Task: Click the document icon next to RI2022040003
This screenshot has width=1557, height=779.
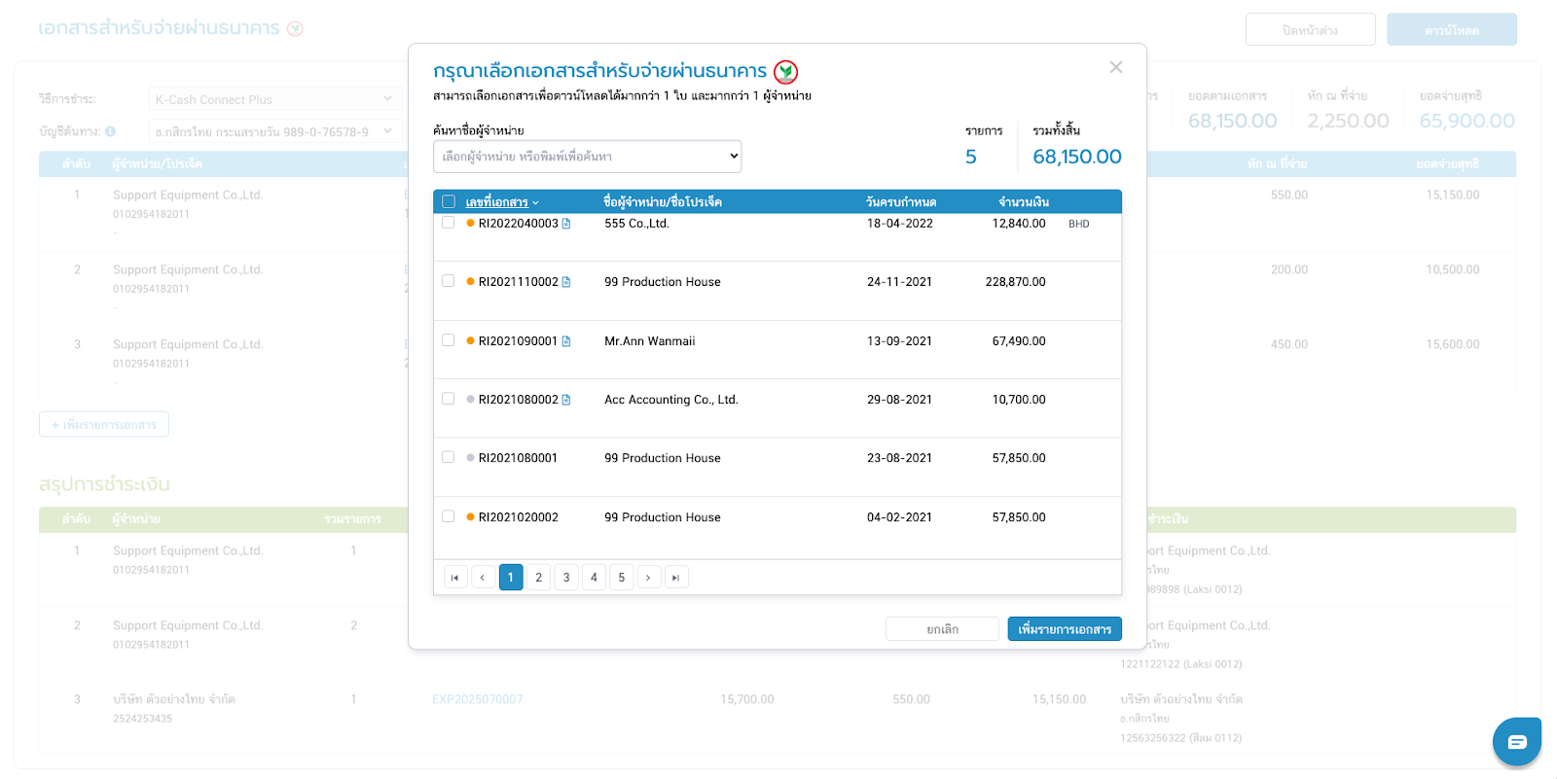Action: pyautogui.click(x=566, y=224)
